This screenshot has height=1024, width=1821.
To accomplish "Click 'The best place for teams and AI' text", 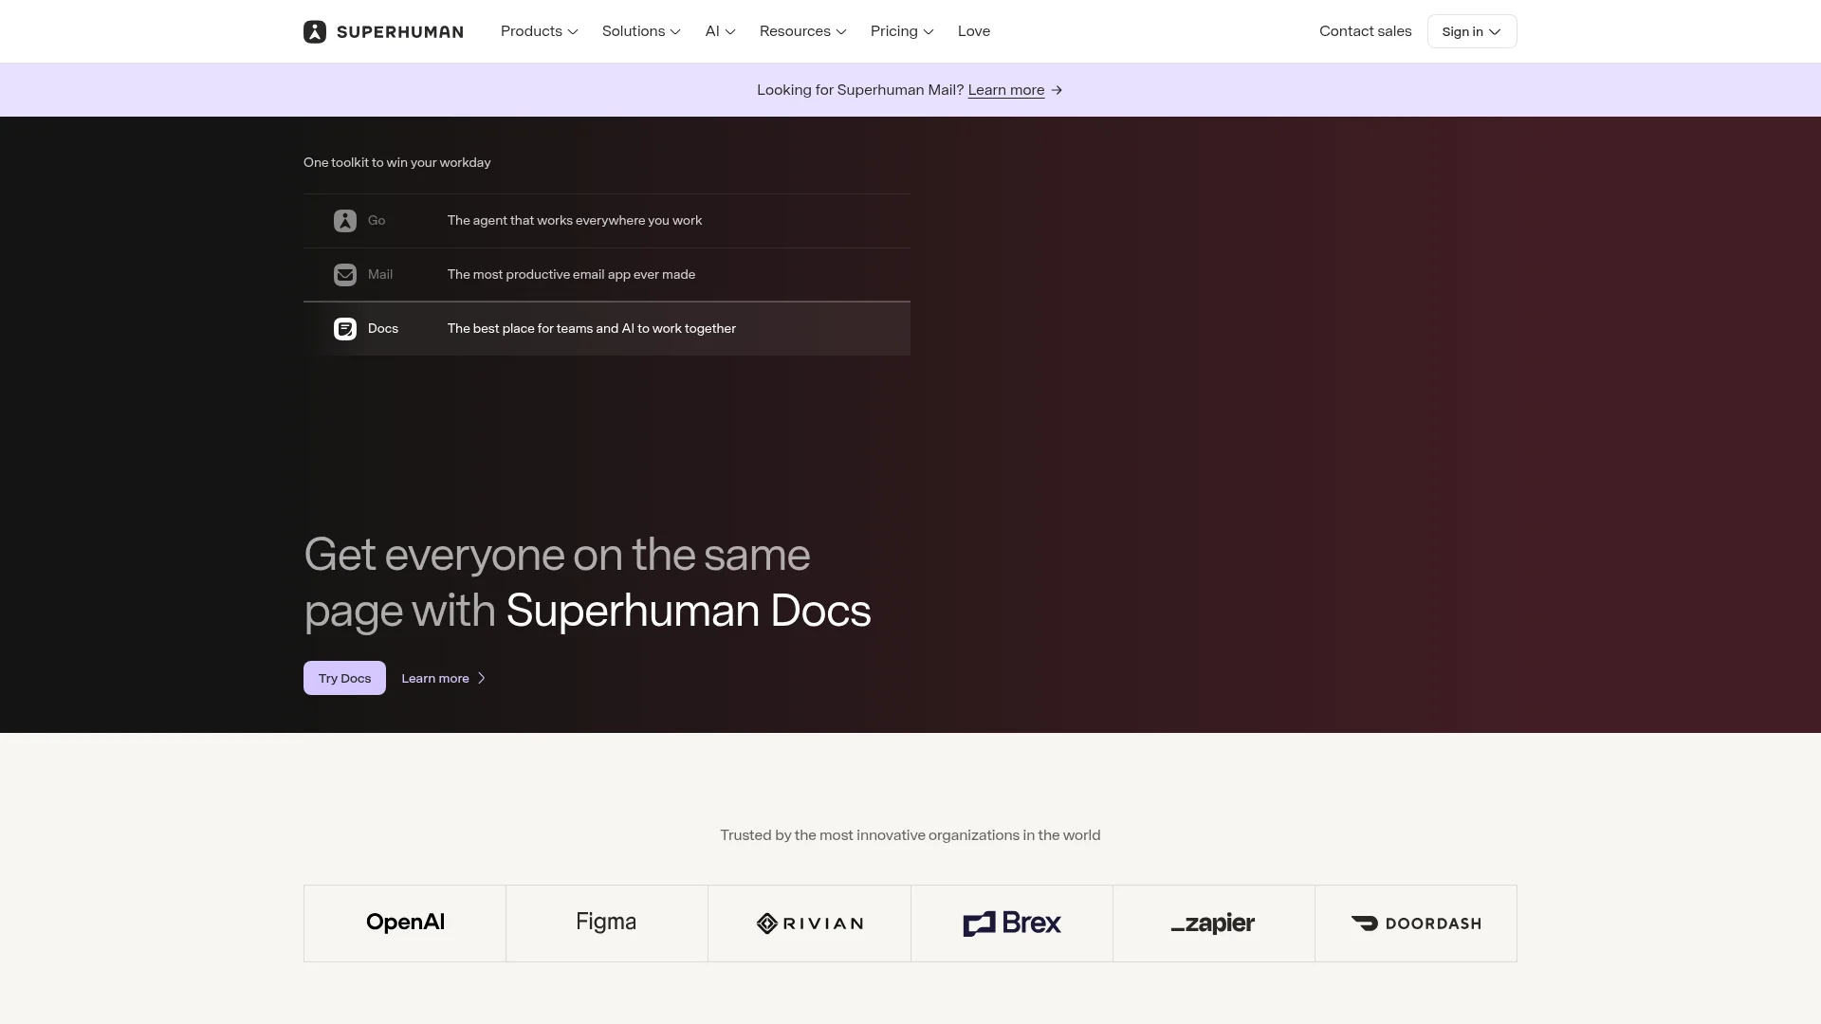I will coord(592,328).
